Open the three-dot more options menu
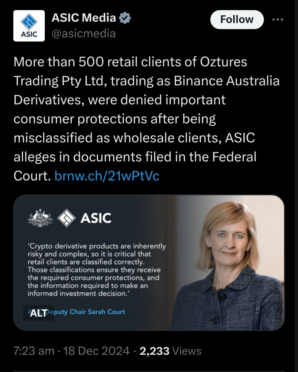Image resolution: width=298 pixels, height=372 pixels. 277,20
